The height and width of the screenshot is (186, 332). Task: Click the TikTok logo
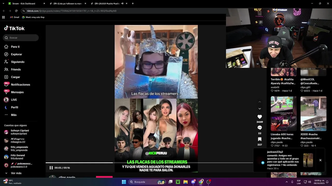point(14,28)
